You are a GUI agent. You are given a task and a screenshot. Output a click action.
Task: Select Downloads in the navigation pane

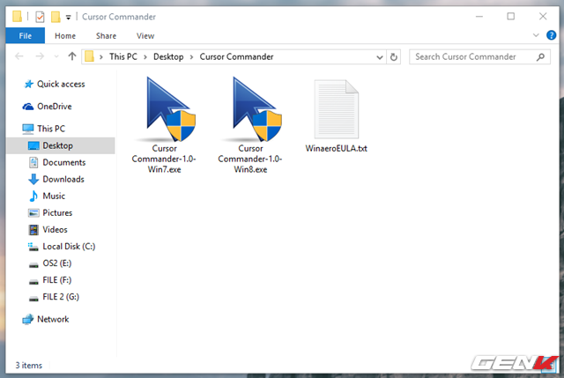click(63, 179)
